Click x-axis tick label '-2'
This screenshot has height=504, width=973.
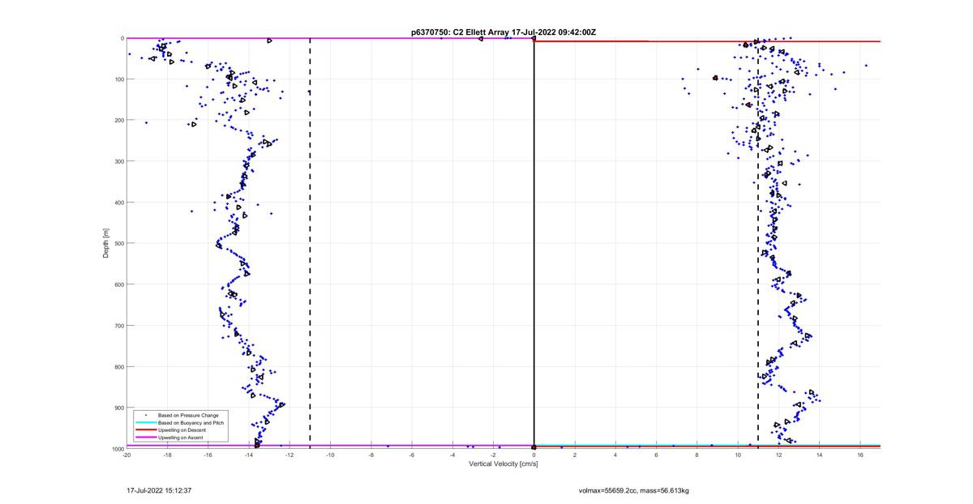tap(493, 454)
